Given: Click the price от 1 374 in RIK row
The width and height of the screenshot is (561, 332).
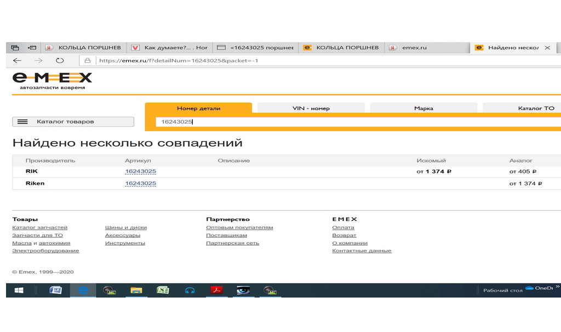Looking at the screenshot, I should (434, 172).
